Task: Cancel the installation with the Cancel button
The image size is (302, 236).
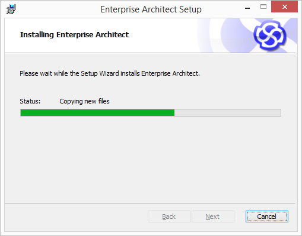Action: point(267,216)
